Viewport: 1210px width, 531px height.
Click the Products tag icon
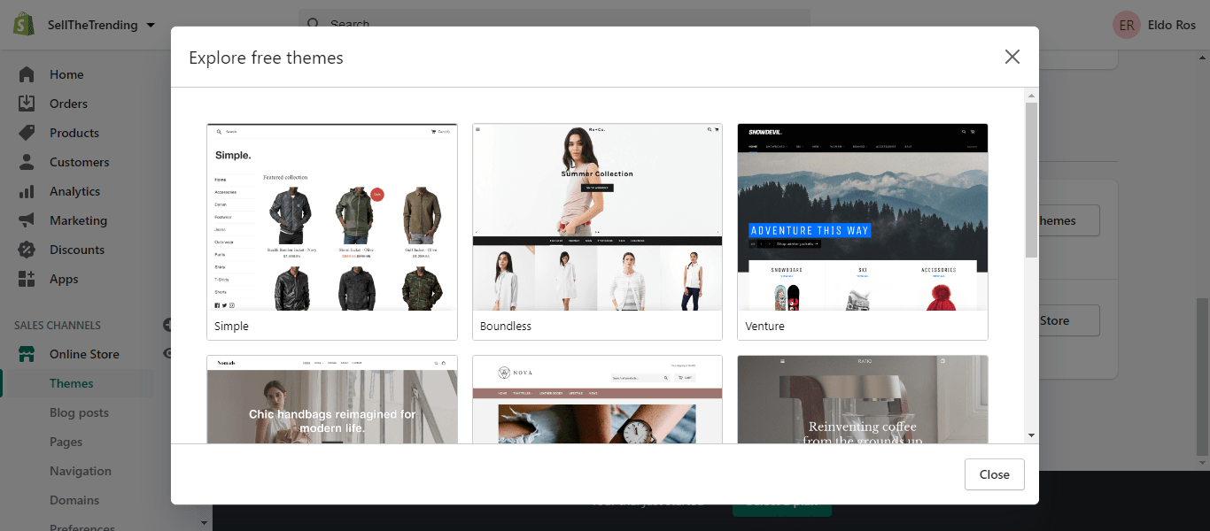27,133
